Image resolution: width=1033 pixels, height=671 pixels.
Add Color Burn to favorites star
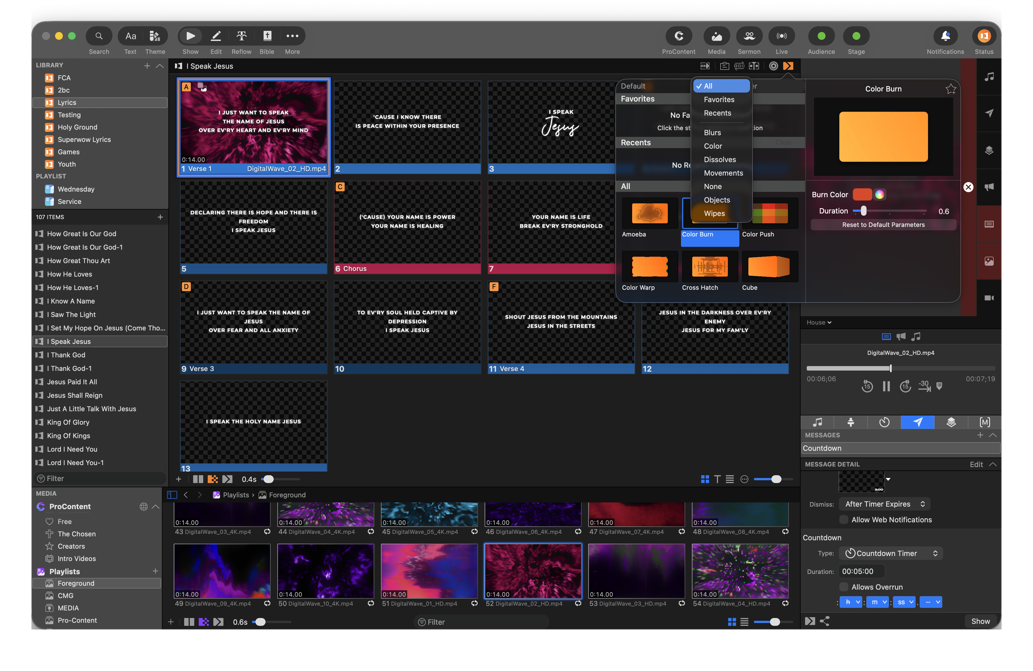tap(950, 89)
